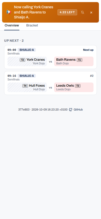Open the Next up semifinal match card
Screen dimensions: 101x219
coord(51,57)
